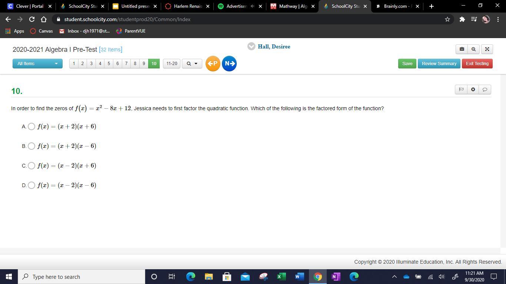Switch to the Harlem Renaissance tab
The image size is (506, 284).
pos(188,6)
